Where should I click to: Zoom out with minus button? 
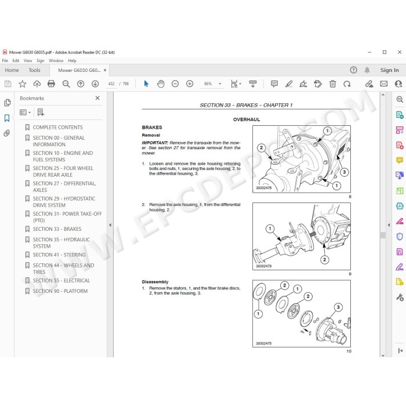pyautogui.click(x=175, y=84)
